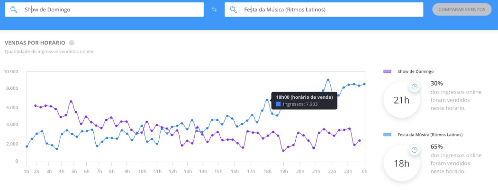
Task: Focus the Show de Domingo search field
Action: pos(105,9)
